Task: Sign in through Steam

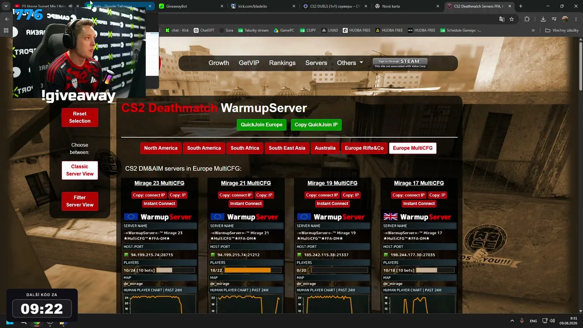Action: [400, 63]
